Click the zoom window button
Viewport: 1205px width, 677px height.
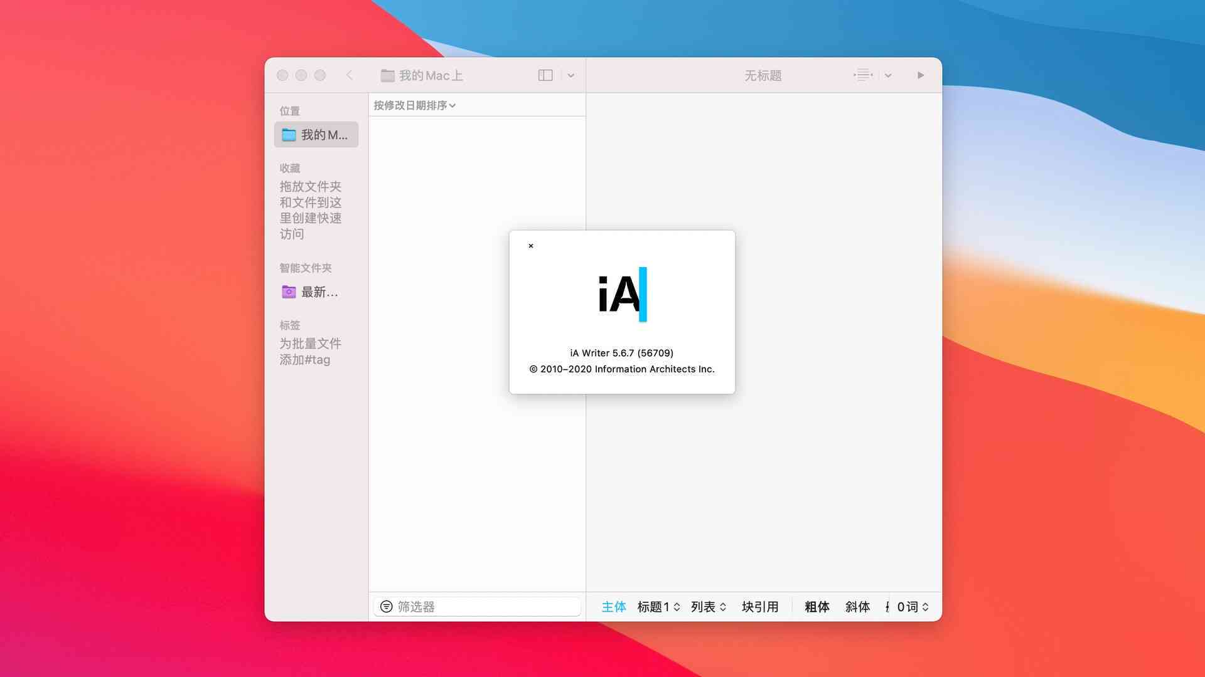tap(320, 75)
